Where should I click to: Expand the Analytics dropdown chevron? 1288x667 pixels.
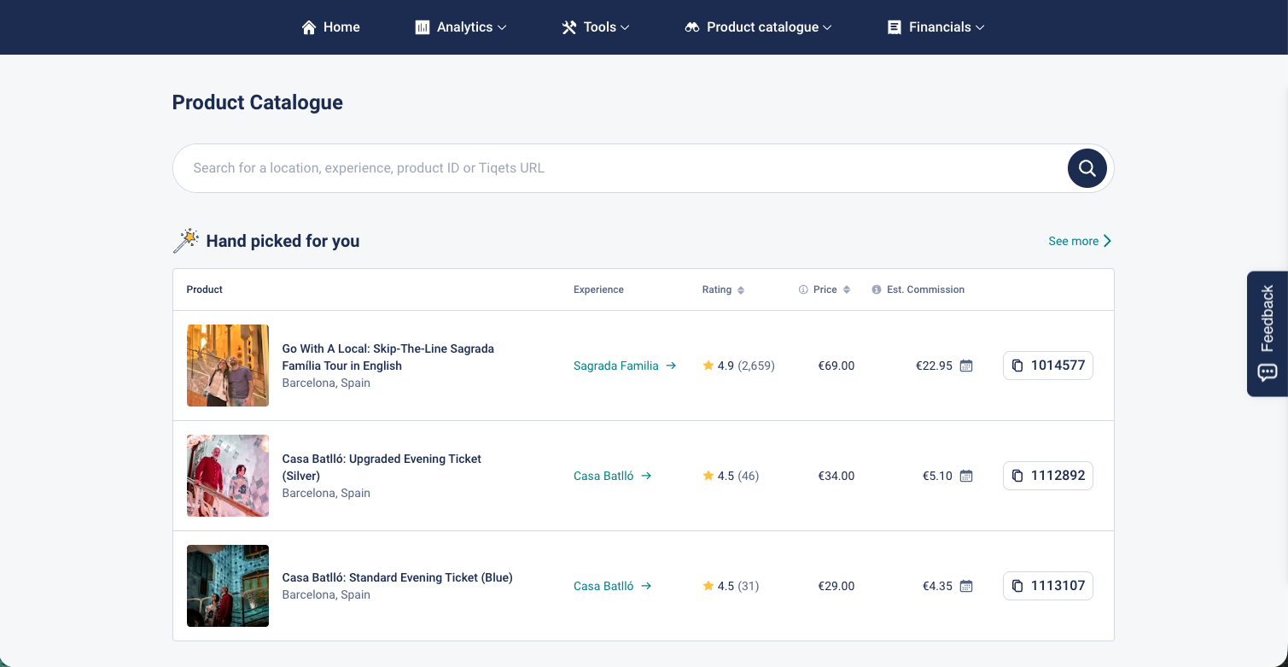click(502, 27)
